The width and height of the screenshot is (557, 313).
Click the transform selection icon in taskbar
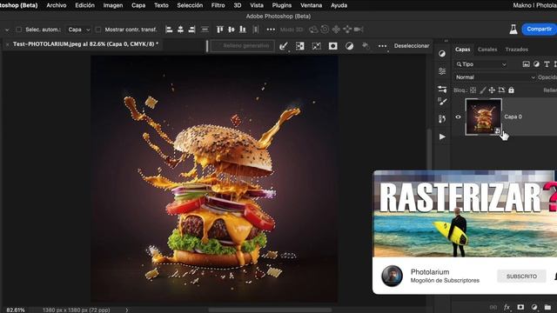point(317,46)
